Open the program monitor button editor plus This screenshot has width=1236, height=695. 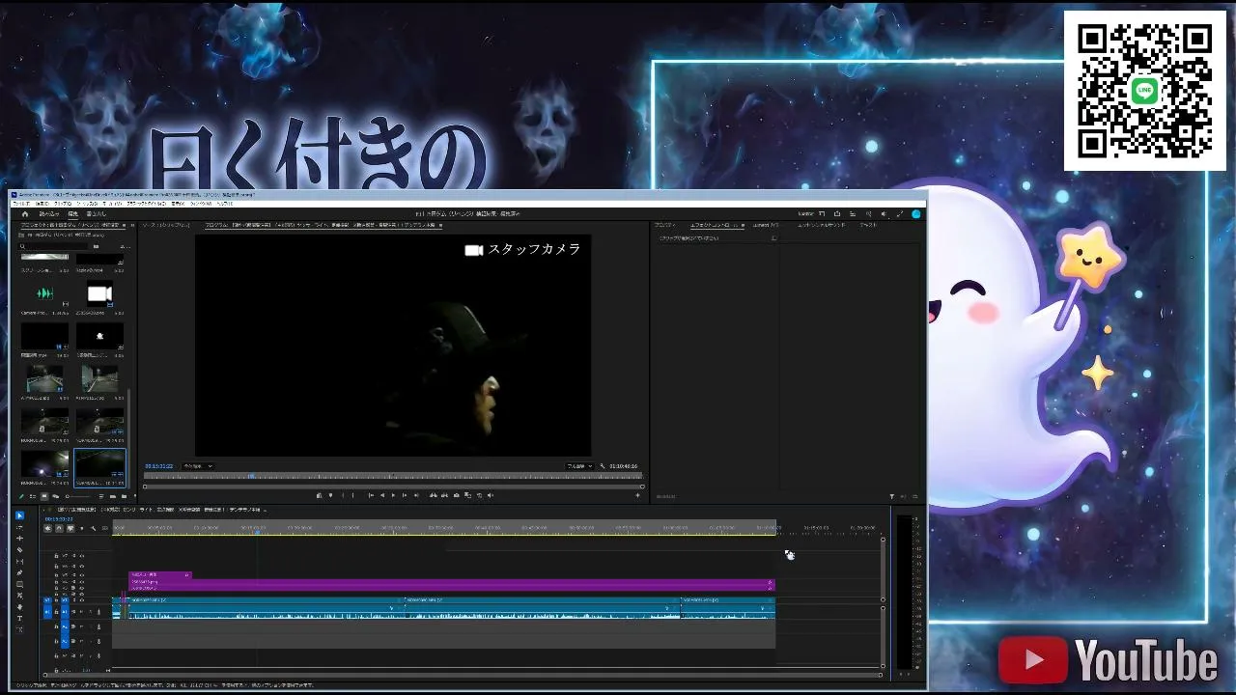638,495
